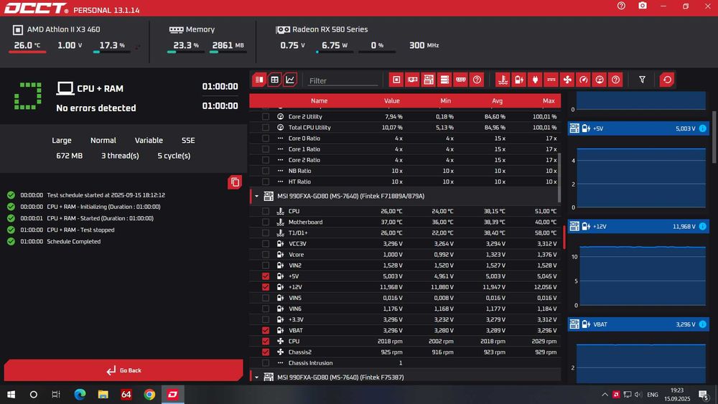Toggle the frequency gauge sensor type filter

[583, 80]
